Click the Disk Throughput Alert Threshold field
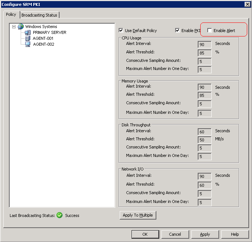This screenshot has width=252, height=242. point(205,140)
